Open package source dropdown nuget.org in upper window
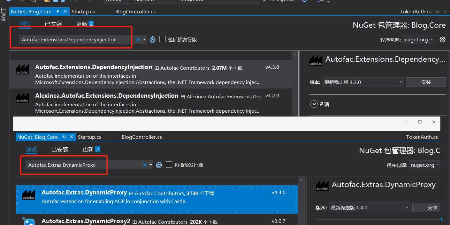Screen dimensions: 450x225 (419, 40)
